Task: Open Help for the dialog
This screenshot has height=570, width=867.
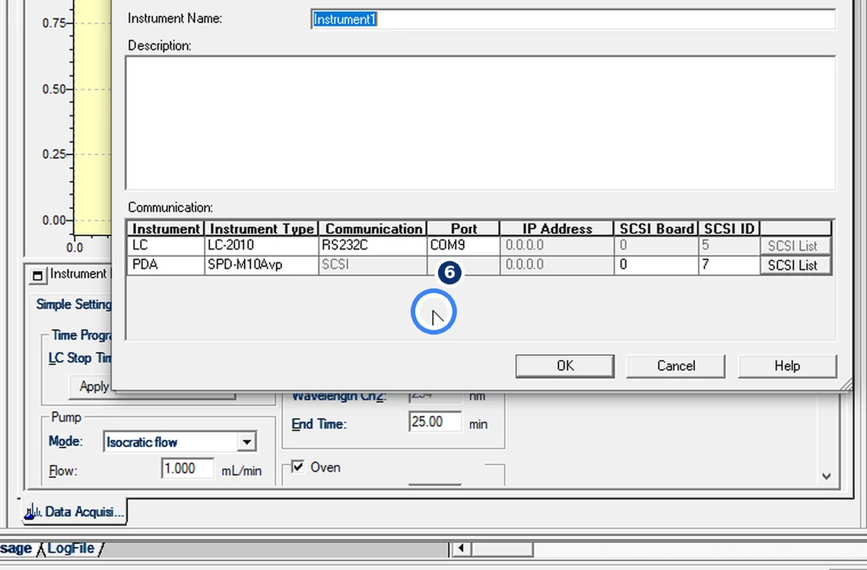Action: [x=787, y=366]
